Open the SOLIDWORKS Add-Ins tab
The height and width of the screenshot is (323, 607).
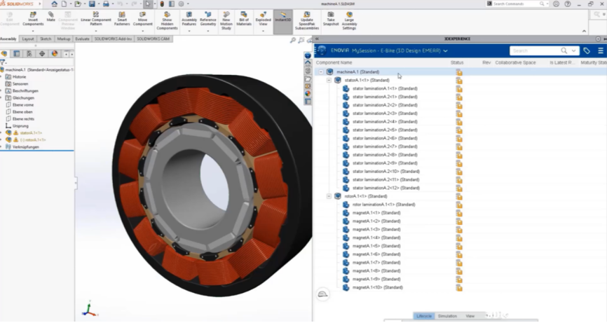point(113,39)
